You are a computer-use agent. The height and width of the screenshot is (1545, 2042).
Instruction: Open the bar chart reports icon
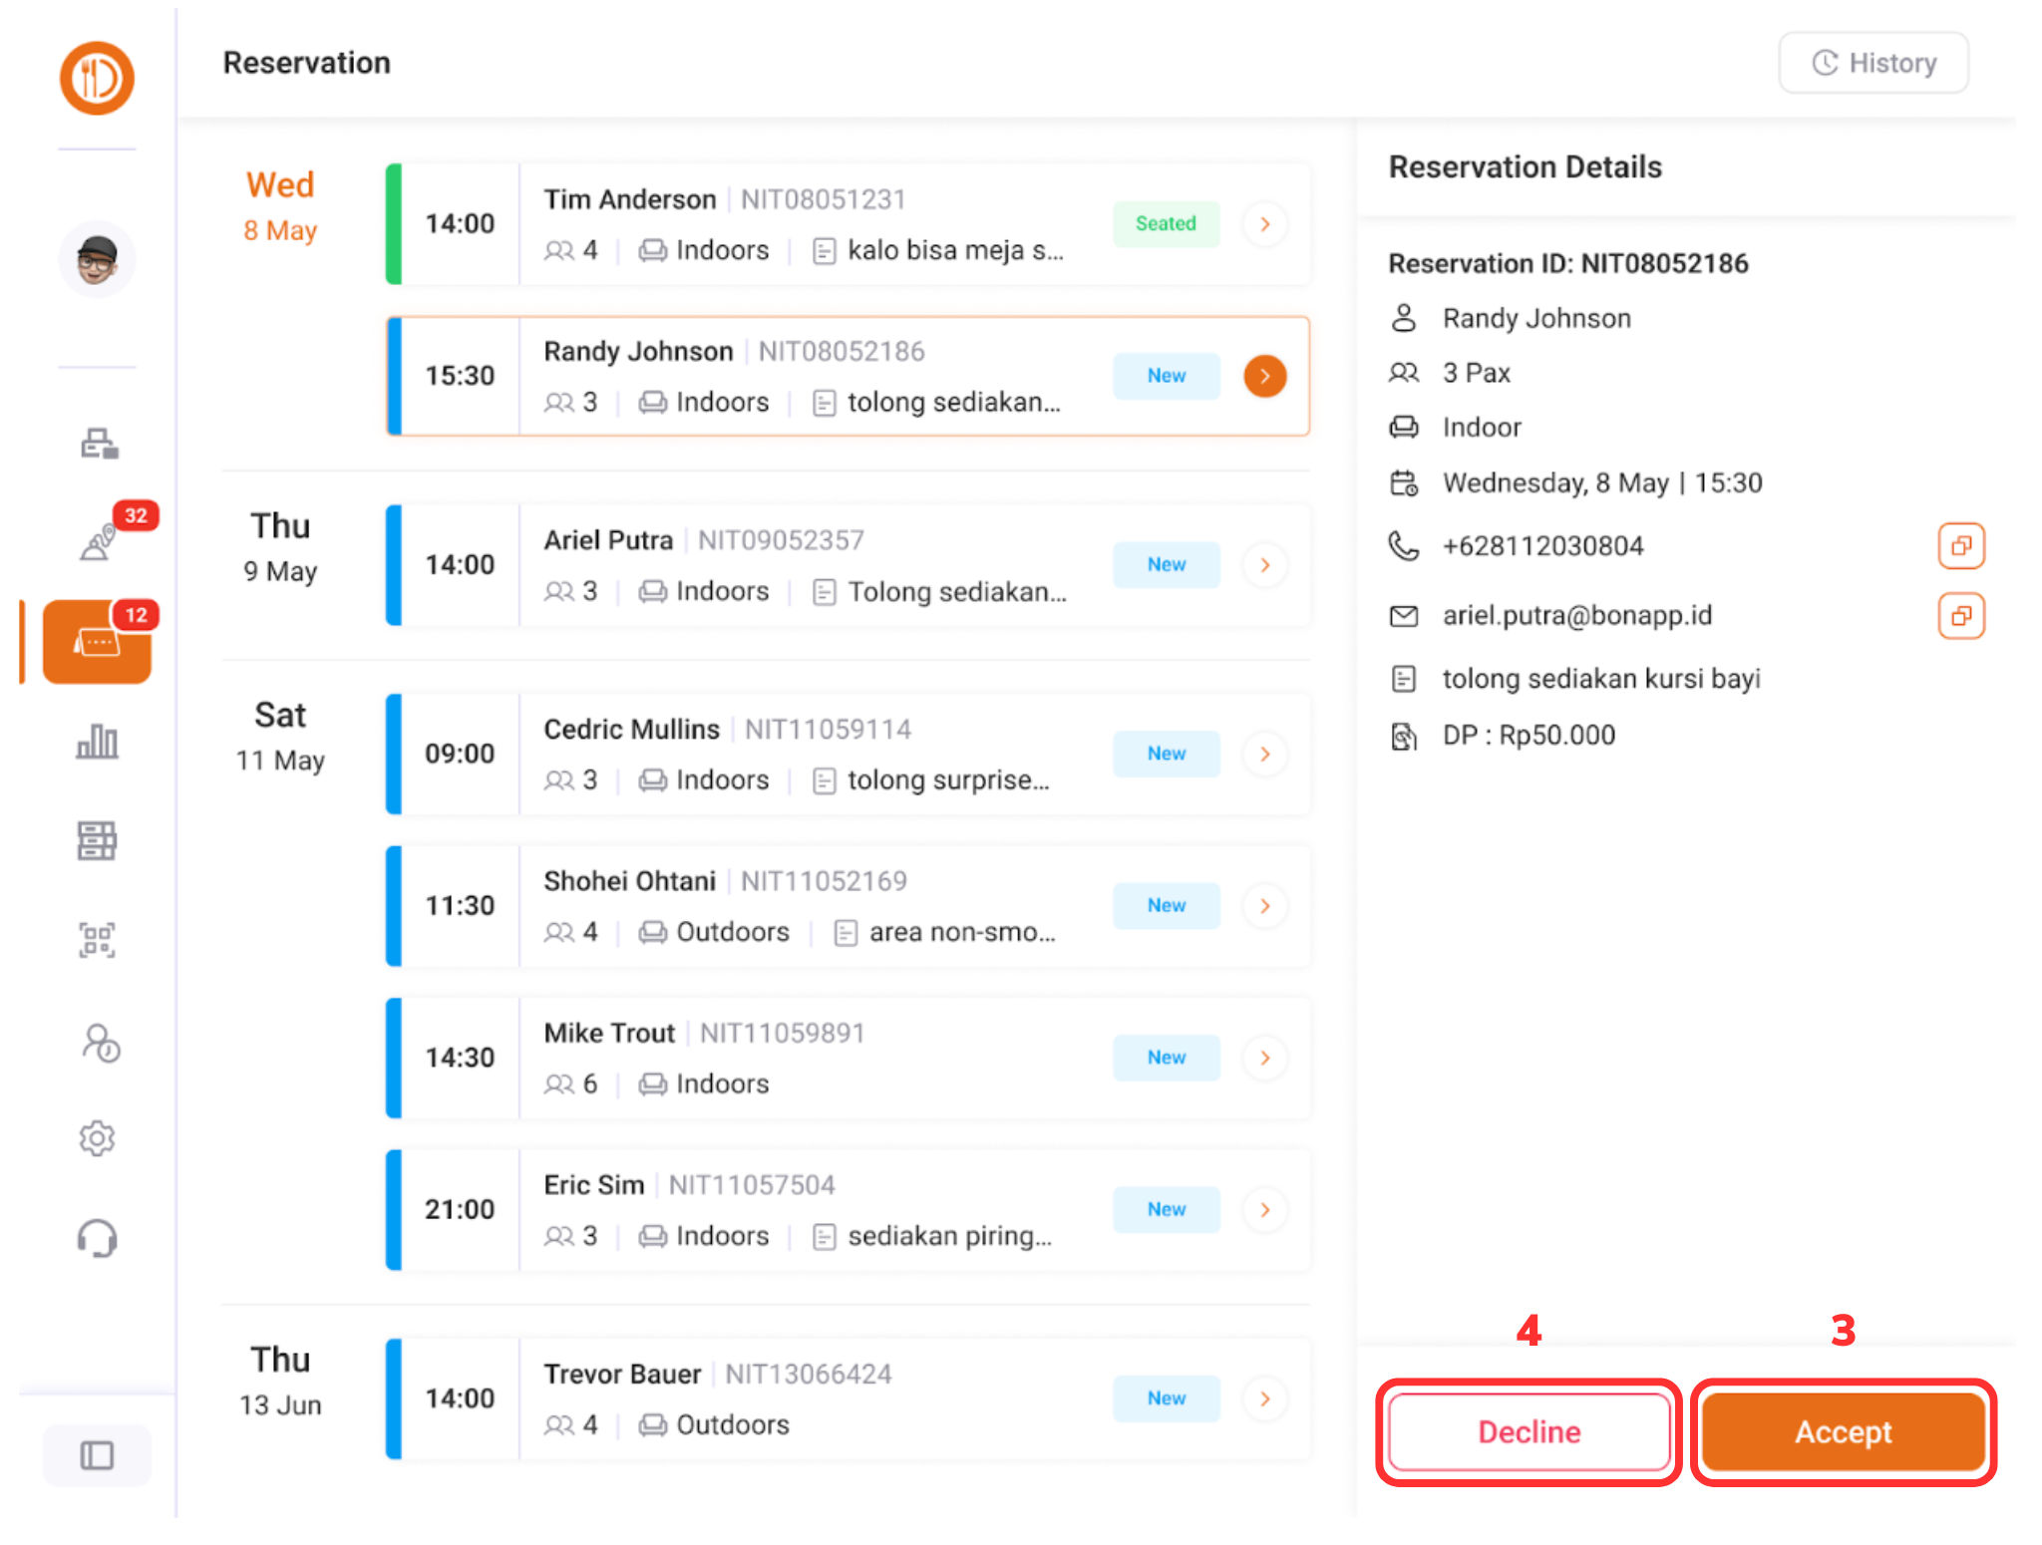tap(97, 742)
